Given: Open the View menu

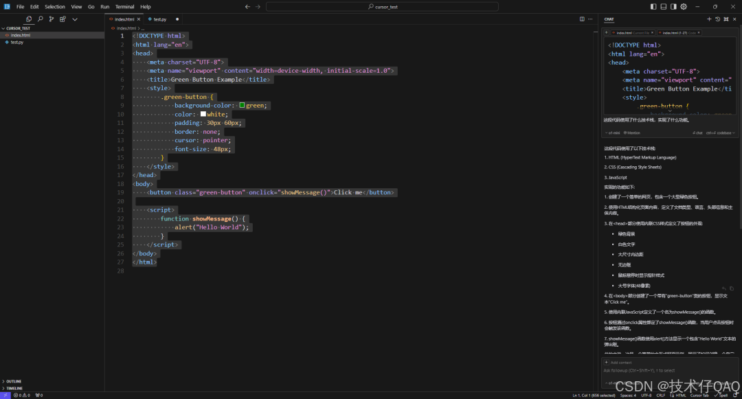Looking at the screenshot, I should (x=77, y=7).
